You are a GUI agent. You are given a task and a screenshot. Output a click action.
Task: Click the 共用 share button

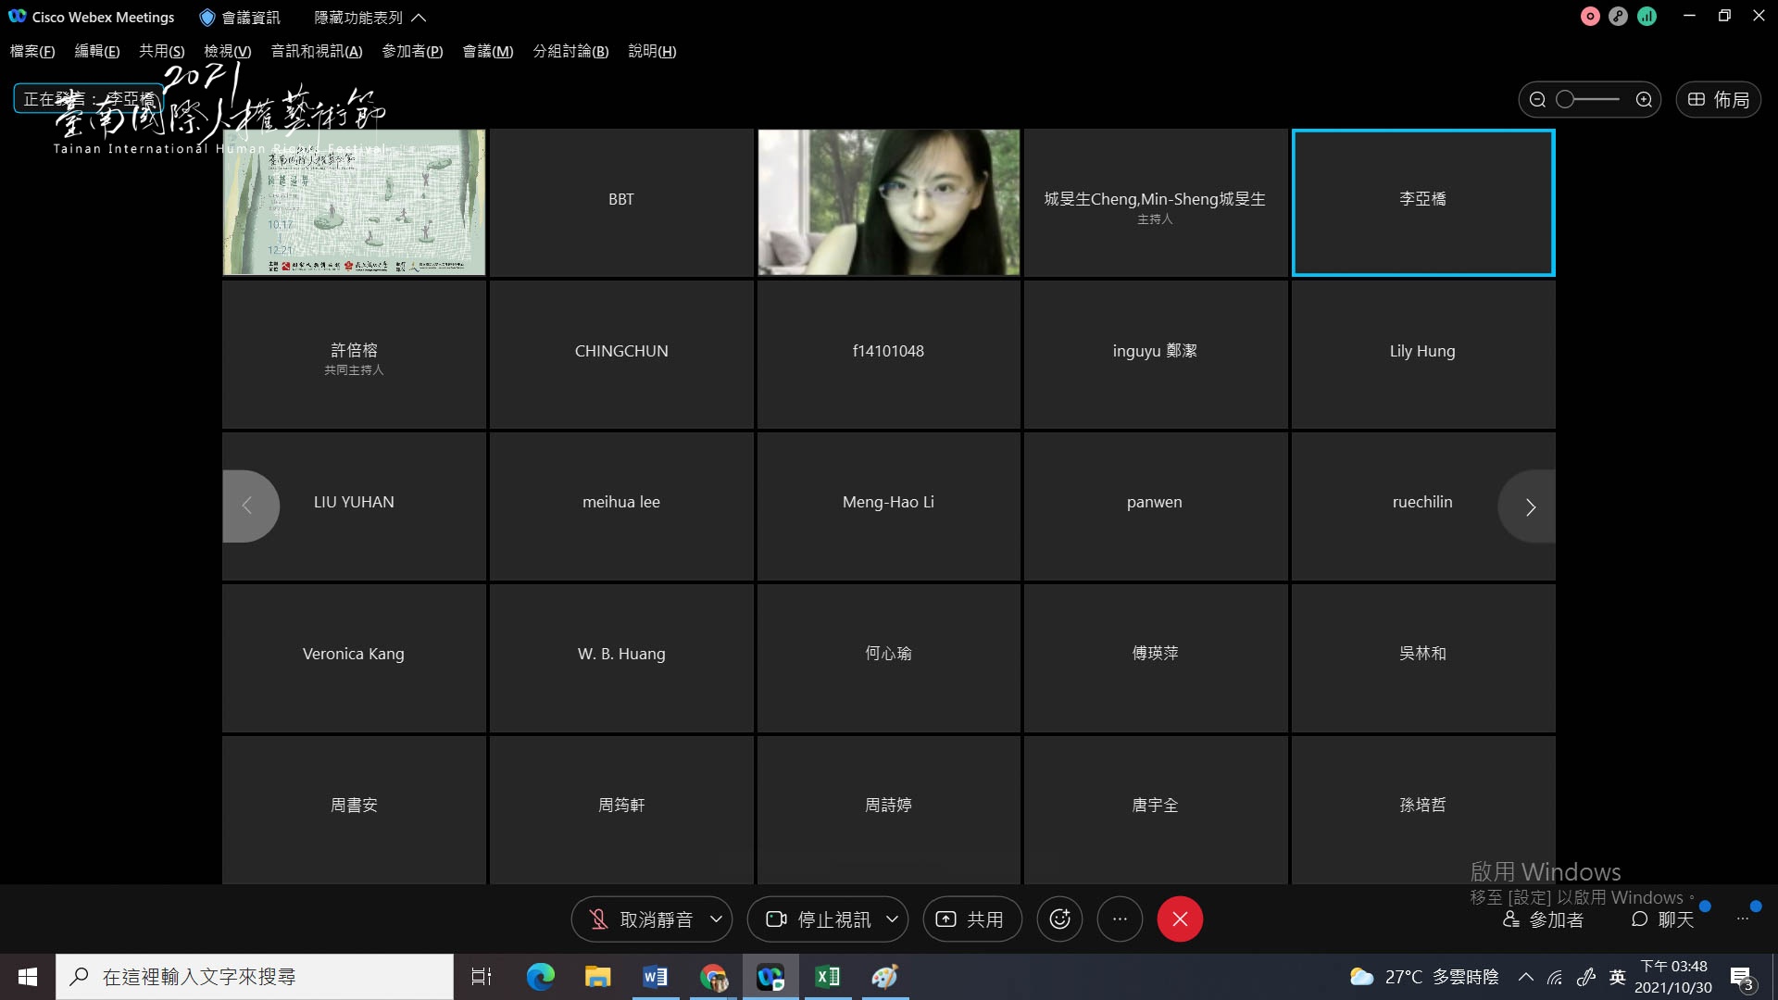[972, 919]
